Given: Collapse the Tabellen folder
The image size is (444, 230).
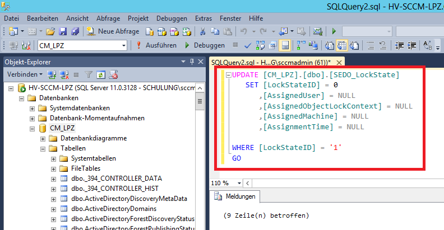Looking at the screenshot, I should (x=43, y=148).
